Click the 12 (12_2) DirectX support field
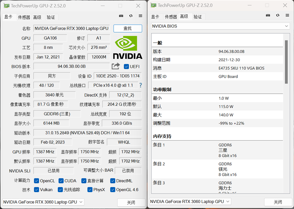Viewport: 294px width, 209px height. (x=125, y=95)
